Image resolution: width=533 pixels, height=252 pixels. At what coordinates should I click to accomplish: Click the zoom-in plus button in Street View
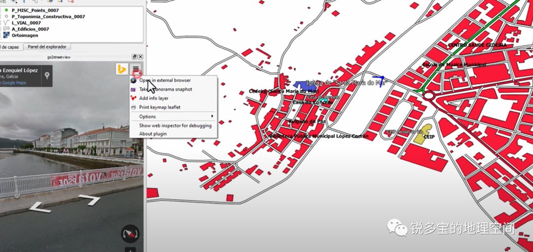(130, 250)
